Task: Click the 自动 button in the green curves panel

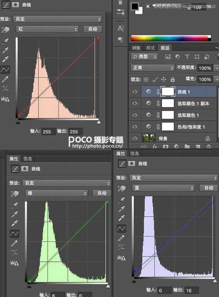Action: (101, 193)
